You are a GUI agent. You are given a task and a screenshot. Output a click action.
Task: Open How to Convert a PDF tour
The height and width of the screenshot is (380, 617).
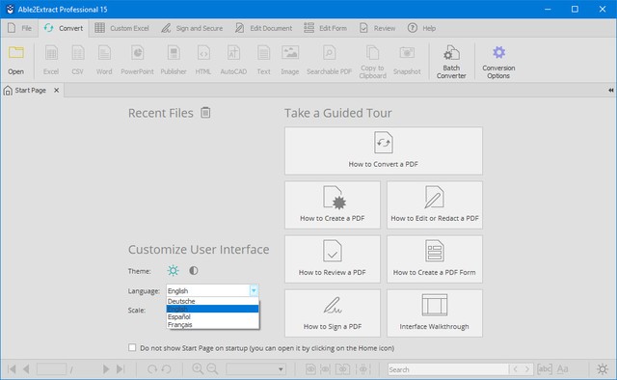point(384,150)
